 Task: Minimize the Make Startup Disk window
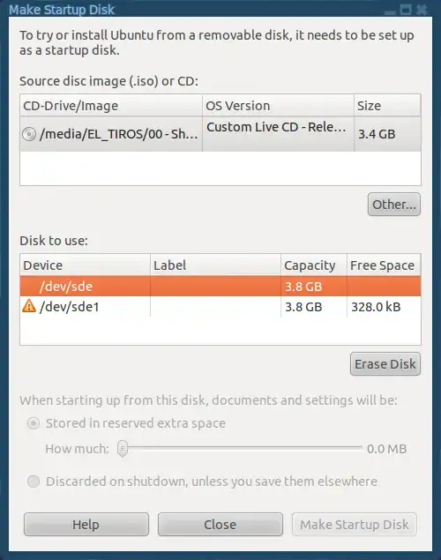[x=391, y=11]
